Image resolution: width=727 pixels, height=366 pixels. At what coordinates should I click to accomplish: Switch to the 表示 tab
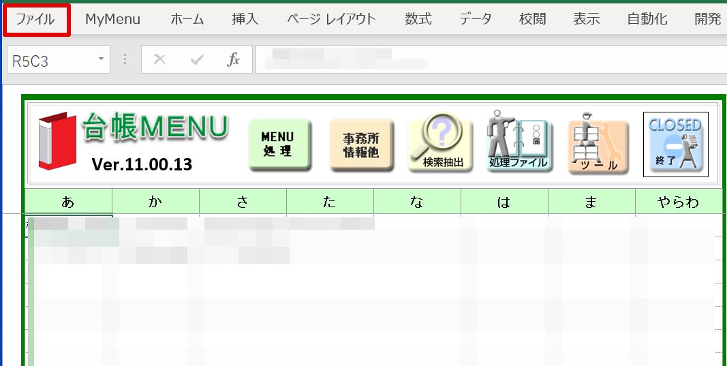coord(586,20)
